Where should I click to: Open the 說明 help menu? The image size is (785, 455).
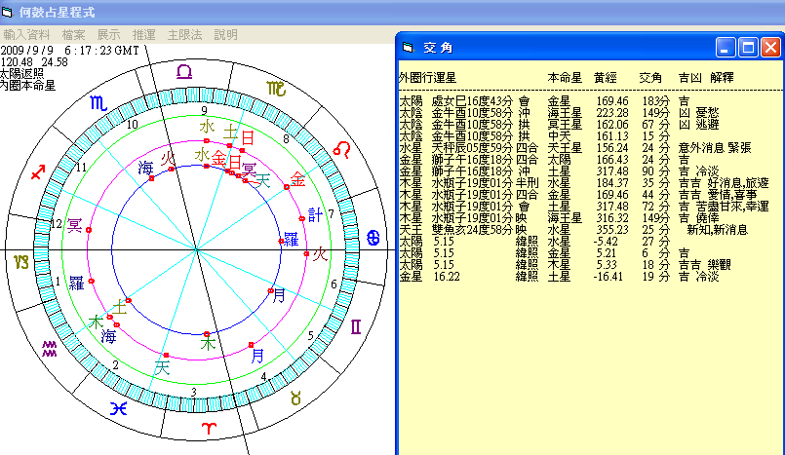[x=225, y=34]
